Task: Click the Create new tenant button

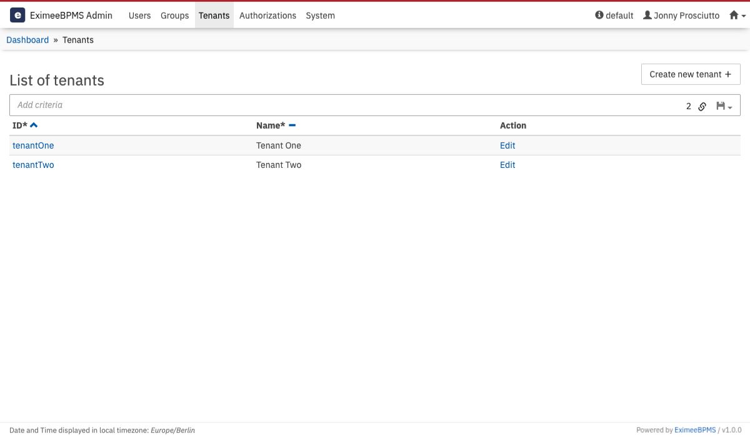Action: (x=691, y=74)
